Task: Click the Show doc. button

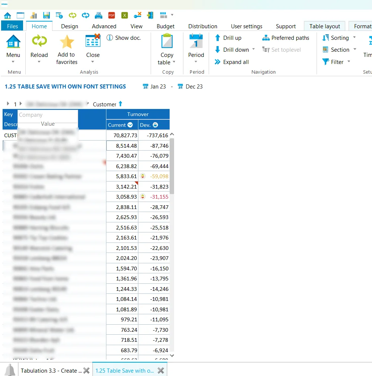Action: tap(124, 38)
